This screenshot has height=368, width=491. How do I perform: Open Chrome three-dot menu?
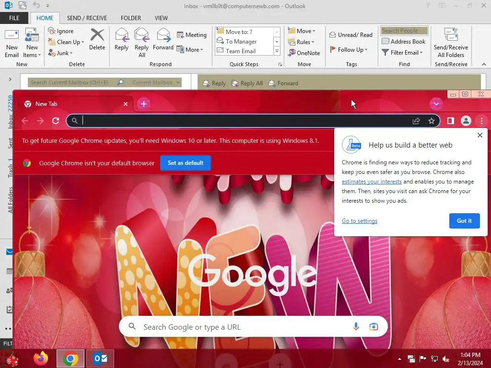481,121
